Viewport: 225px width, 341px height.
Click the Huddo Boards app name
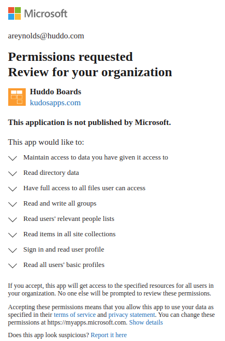coord(56,92)
